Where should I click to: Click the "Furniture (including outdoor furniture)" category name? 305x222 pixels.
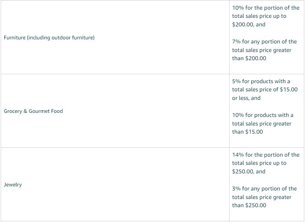[49, 37]
